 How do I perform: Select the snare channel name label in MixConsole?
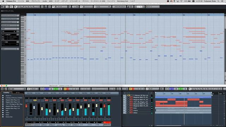pyautogui.click(x=91, y=125)
